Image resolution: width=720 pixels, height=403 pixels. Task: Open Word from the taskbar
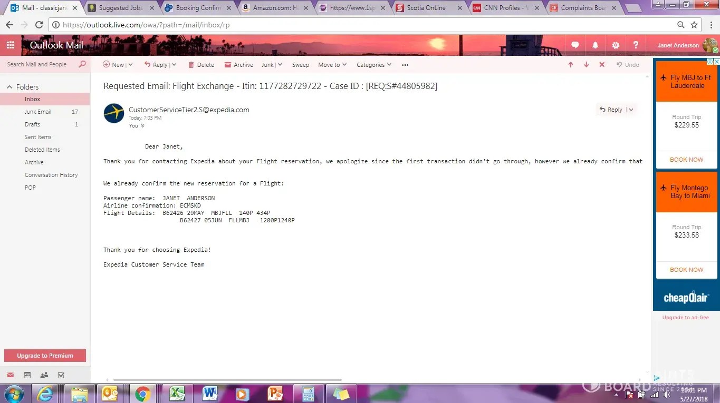pos(209,394)
